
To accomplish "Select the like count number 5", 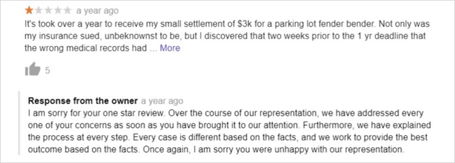I will point(47,70).
